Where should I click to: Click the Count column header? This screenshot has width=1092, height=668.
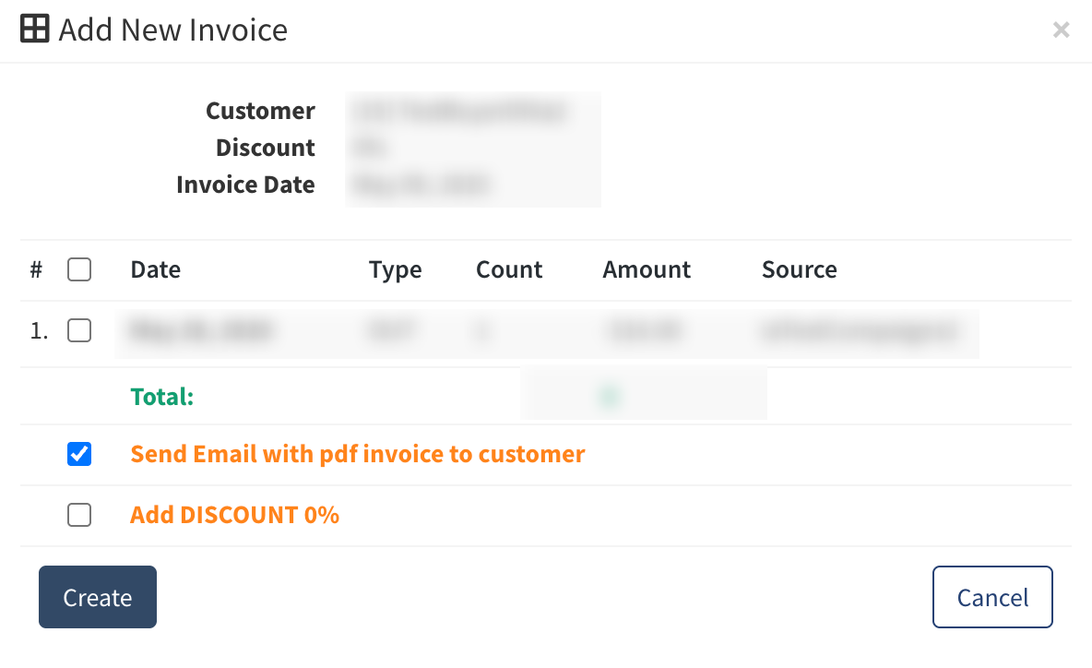click(x=509, y=269)
